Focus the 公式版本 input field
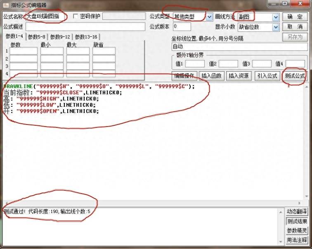The image size is (312, 249). coord(182,27)
